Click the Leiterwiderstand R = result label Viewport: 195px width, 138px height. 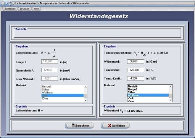(29, 111)
